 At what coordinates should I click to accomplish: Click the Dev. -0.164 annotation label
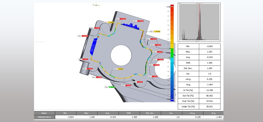(x=87, y=69)
